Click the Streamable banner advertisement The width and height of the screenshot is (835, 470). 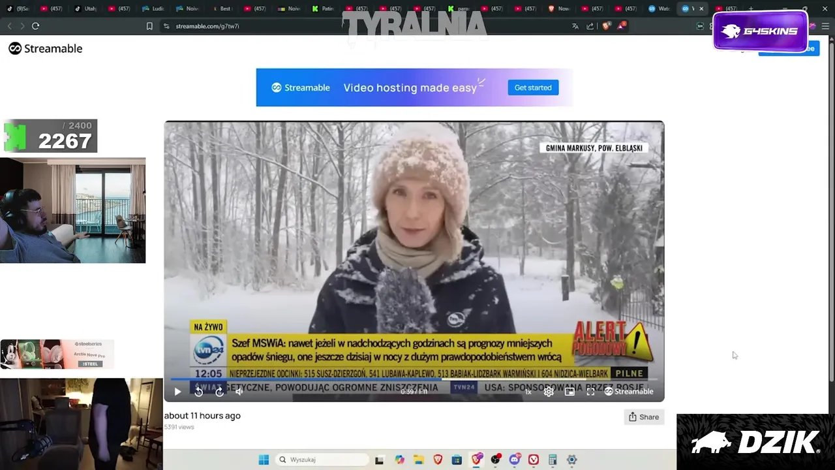click(414, 87)
